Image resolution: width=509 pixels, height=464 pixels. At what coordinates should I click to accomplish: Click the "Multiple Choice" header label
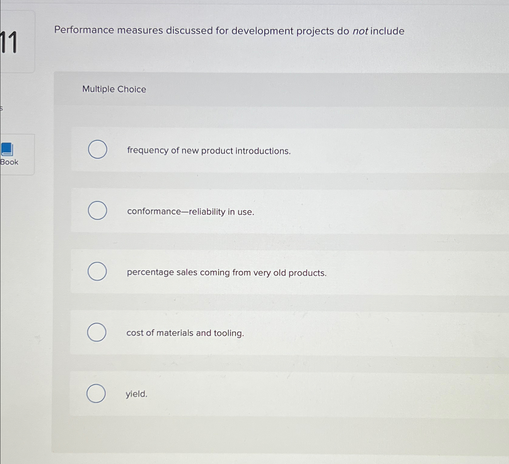point(114,89)
